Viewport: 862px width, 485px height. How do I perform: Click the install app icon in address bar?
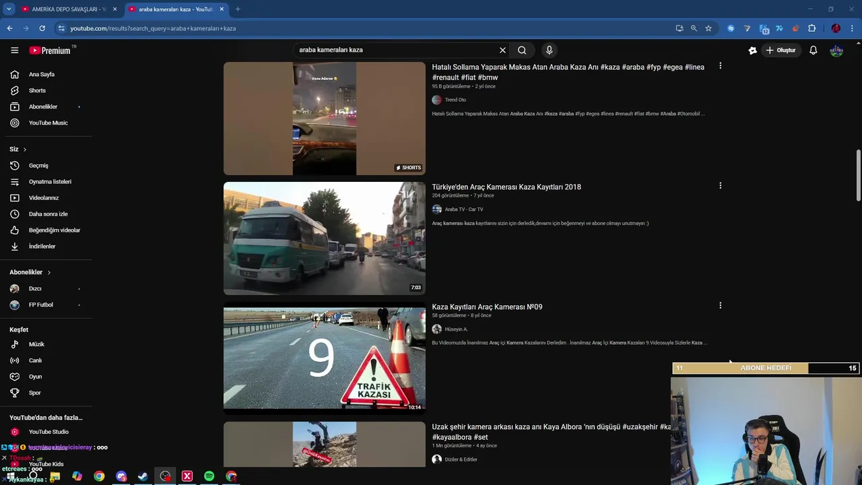point(679,28)
